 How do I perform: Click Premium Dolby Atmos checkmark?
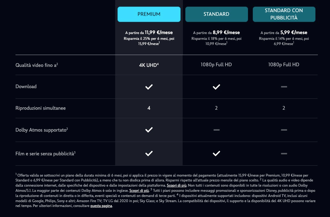pyautogui.click(x=149, y=130)
